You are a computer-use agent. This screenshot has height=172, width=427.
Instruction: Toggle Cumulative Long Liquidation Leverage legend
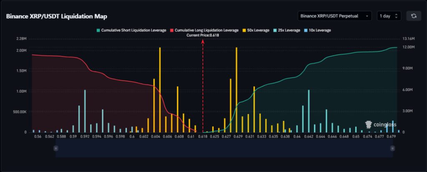coord(204,30)
